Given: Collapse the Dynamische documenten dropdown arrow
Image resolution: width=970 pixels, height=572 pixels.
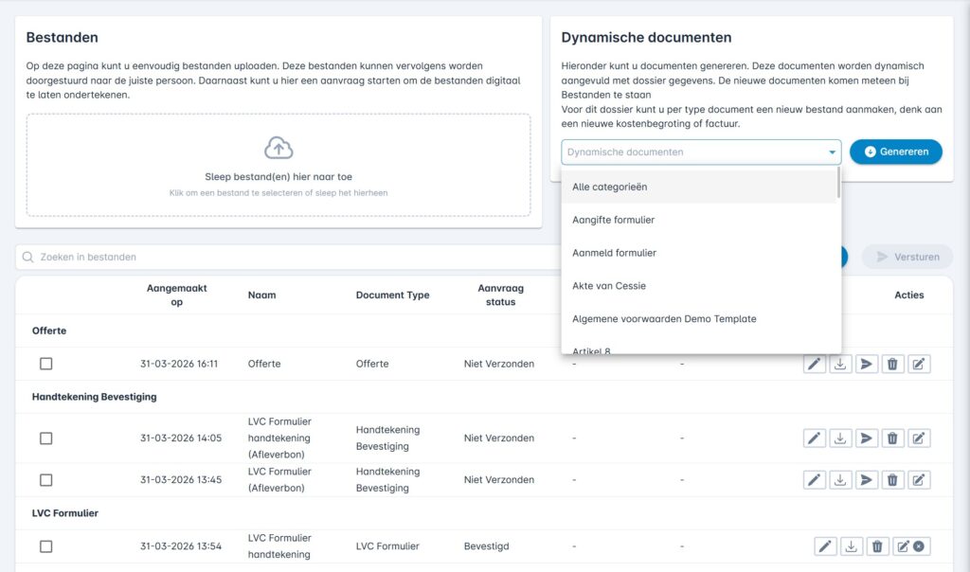Looking at the screenshot, I should (x=833, y=152).
